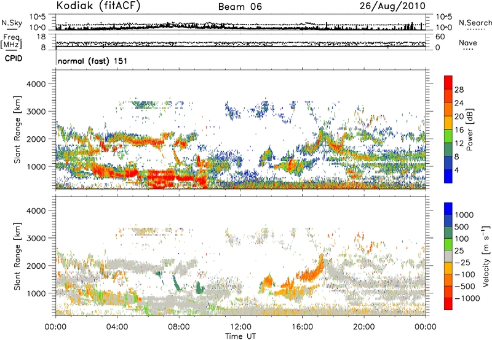Screen dimensions: 492x340
Task: Click the 'Nave' legend label
Action: [x=468, y=43]
